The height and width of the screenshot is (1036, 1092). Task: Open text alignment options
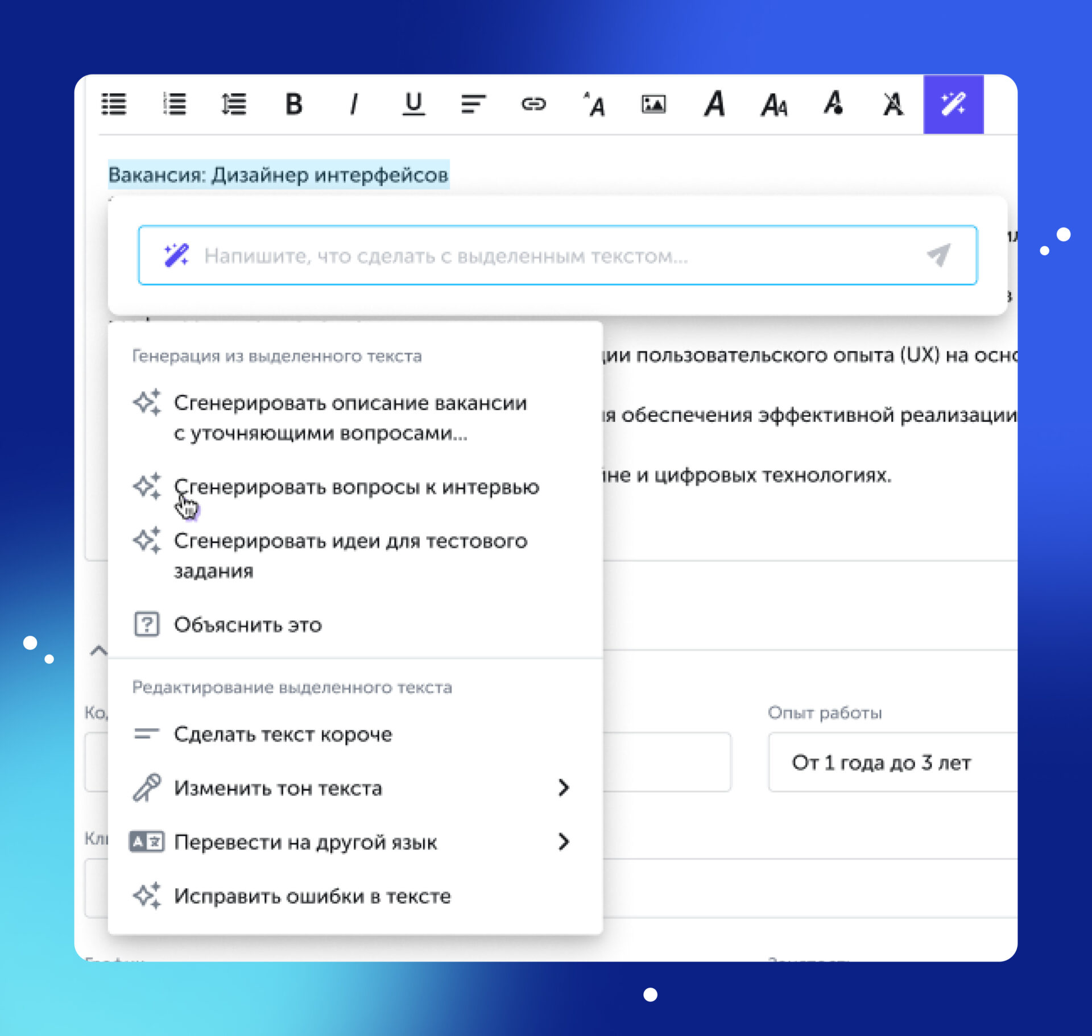473,104
